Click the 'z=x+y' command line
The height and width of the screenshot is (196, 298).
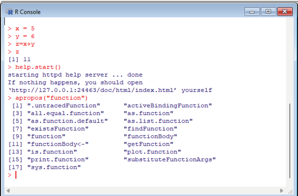(21, 44)
